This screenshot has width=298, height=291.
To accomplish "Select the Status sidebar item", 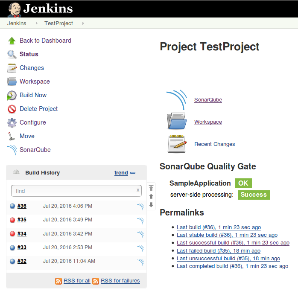I will point(29,54).
